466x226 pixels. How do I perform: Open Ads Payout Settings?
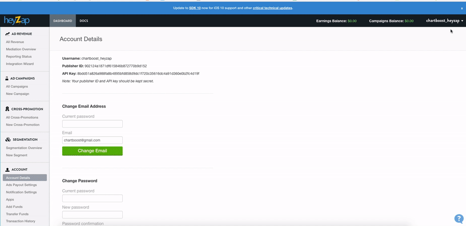[x=21, y=185]
